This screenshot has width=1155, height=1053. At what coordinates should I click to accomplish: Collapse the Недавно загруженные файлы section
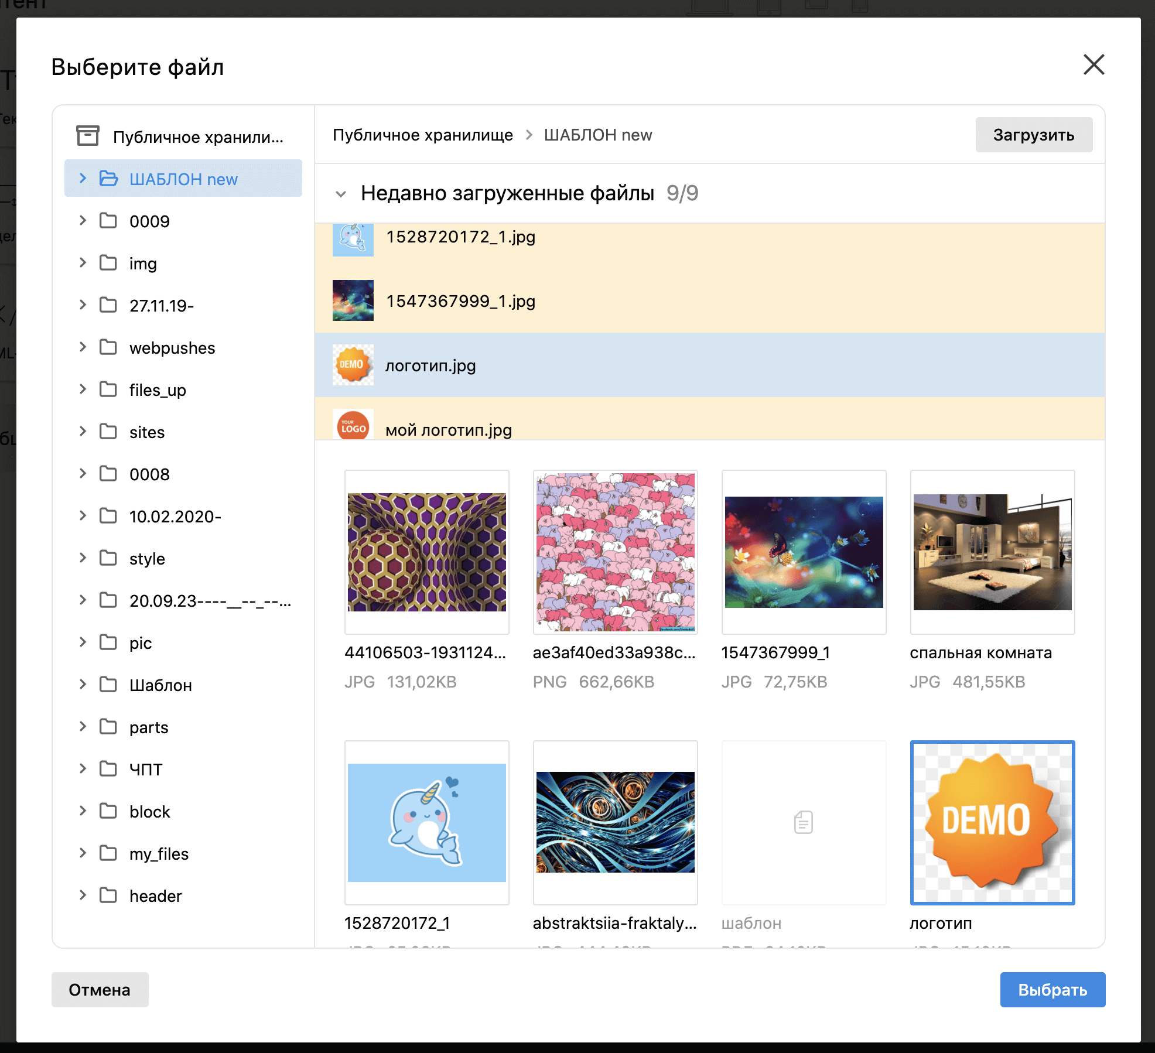click(x=341, y=194)
